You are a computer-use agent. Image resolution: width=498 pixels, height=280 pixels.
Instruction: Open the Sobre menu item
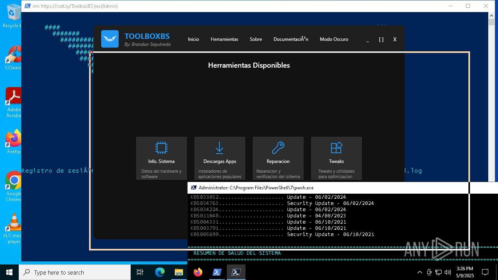(x=256, y=39)
